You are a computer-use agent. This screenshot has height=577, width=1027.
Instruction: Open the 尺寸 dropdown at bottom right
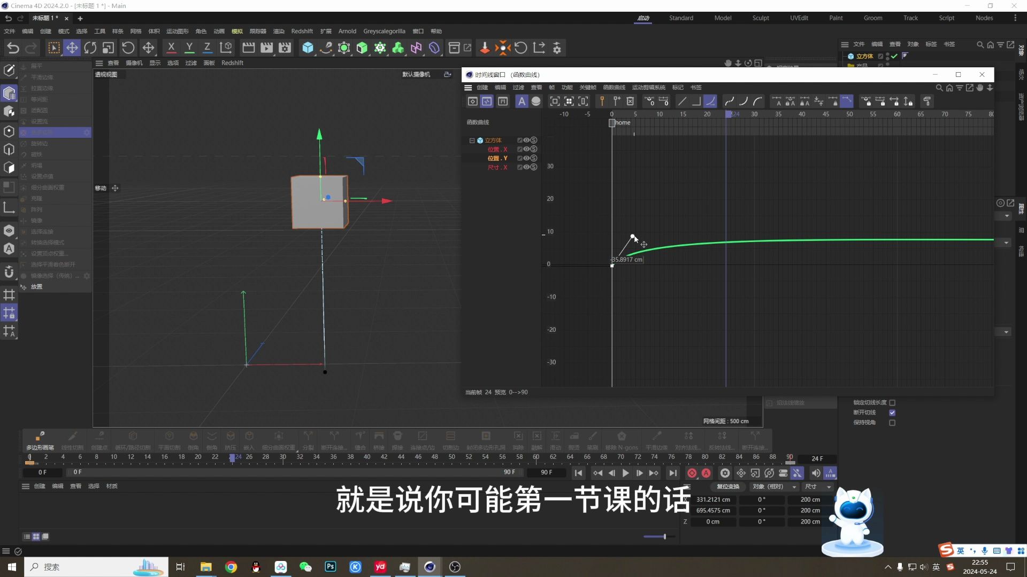(x=817, y=486)
